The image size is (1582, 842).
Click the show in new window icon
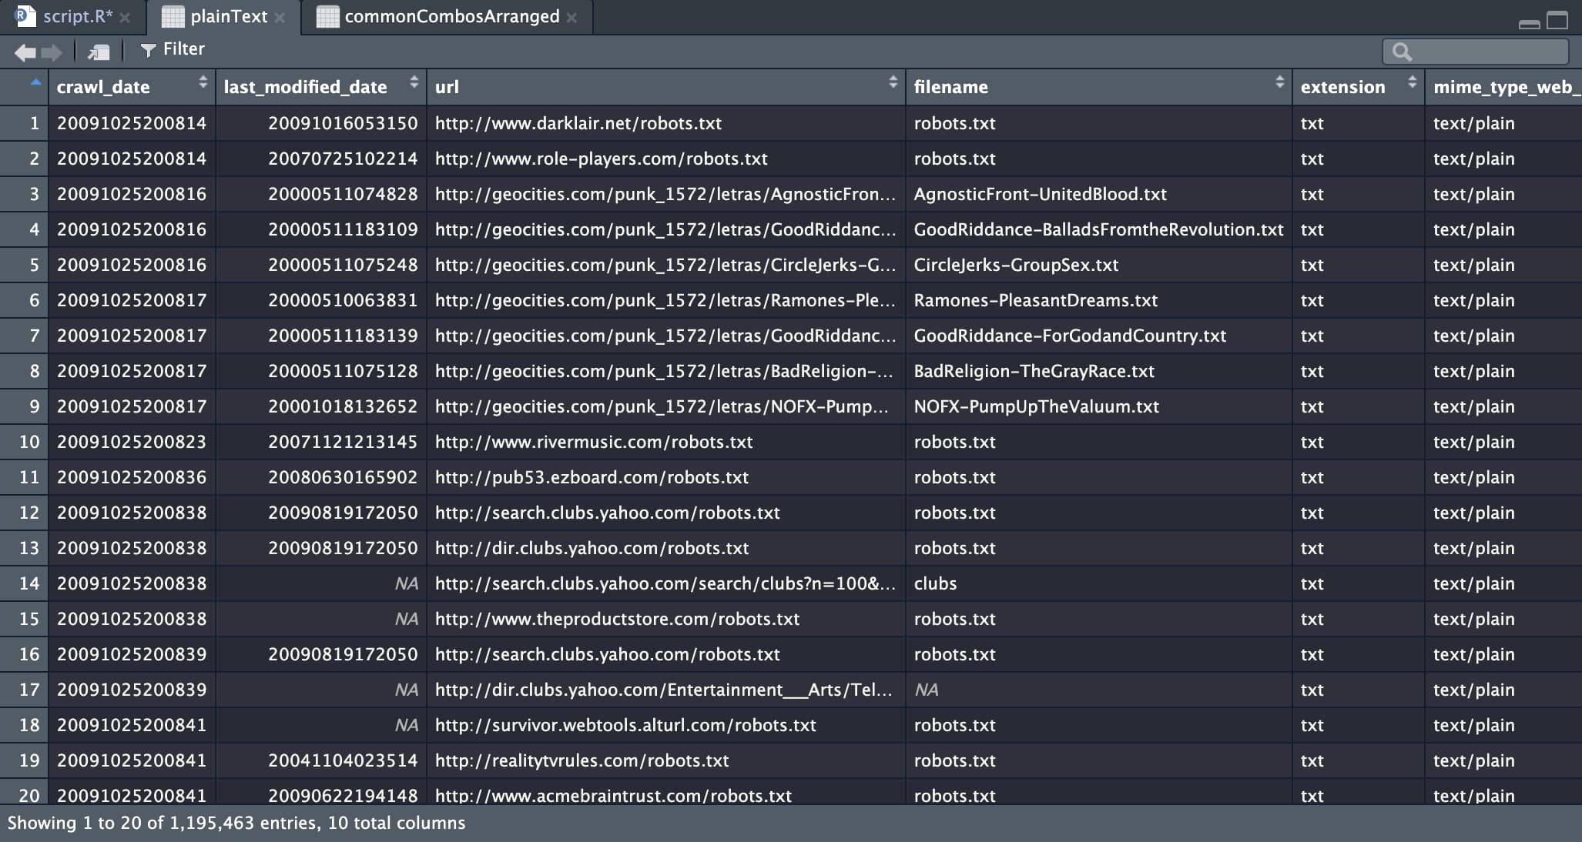[x=99, y=52]
